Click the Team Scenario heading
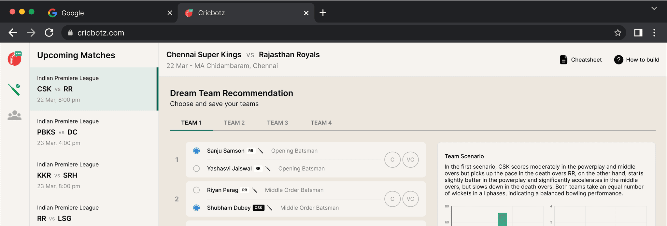 pyautogui.click(x=464, y=156)
